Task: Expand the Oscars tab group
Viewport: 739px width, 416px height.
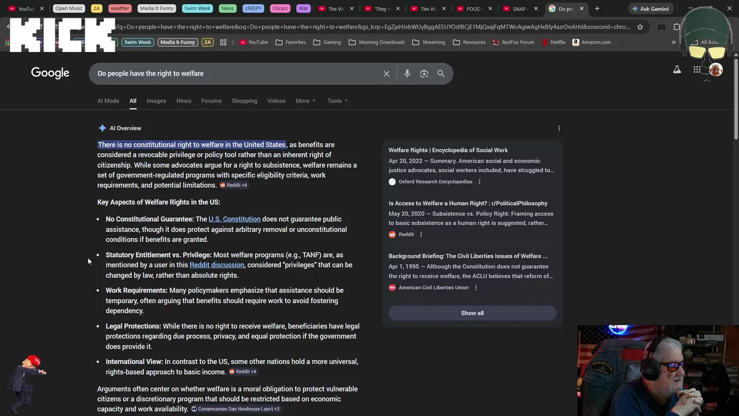Action: (280, 9)
